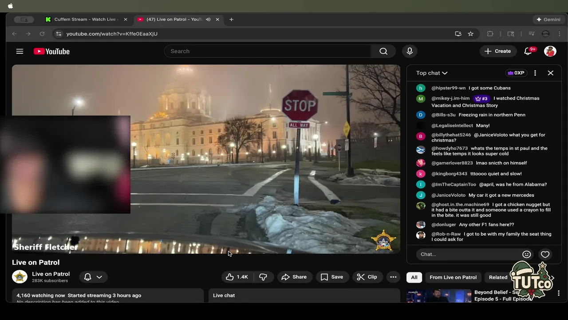Close the live chat panel
568x320 pixels.
click(551, 73)
